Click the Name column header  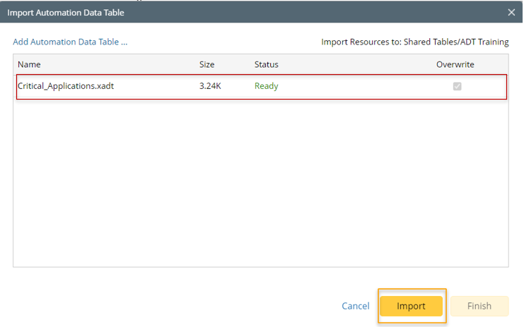pyautogui.click(x=29, y=64)
